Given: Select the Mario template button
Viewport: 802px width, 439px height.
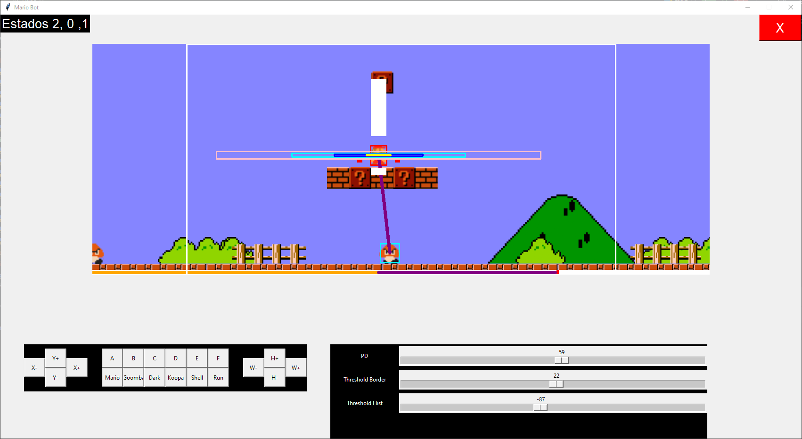Looking at the screenshot, I should point(112,378).
